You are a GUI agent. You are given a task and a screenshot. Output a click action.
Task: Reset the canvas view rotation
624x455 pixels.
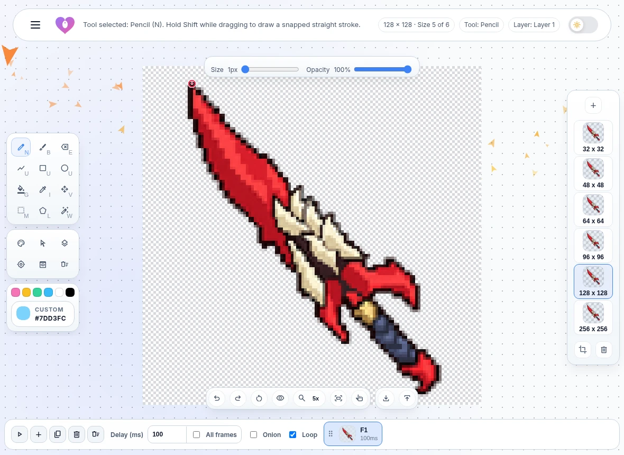pos(259,398)
